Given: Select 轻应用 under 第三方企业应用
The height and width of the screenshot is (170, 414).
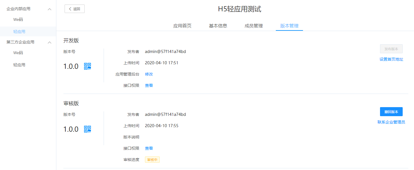Looking at the screenshot, I should [19, 65].
